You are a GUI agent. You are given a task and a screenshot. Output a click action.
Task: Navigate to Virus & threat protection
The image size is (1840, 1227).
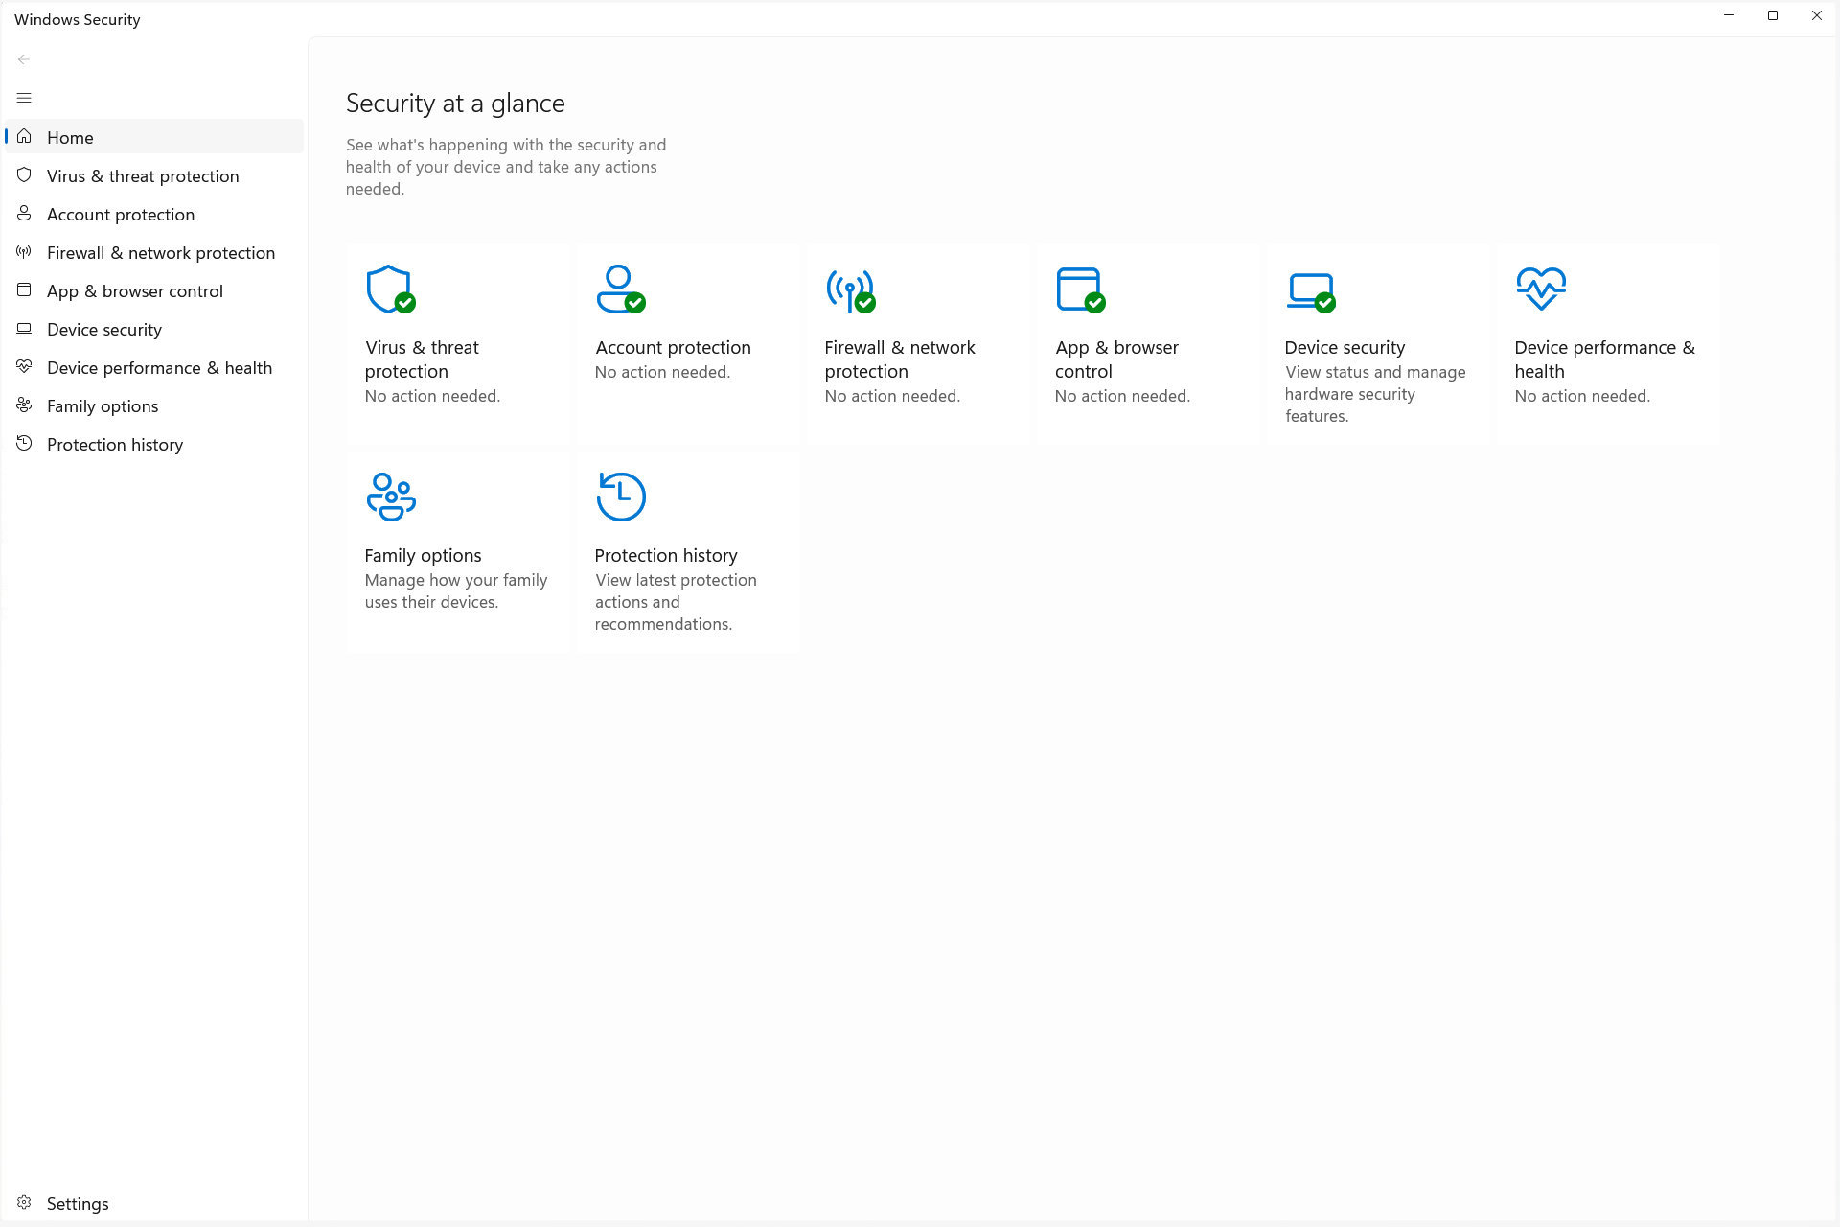[143, 175]
